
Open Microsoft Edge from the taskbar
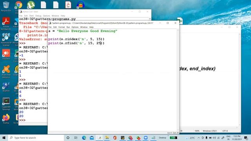(84, 137)
